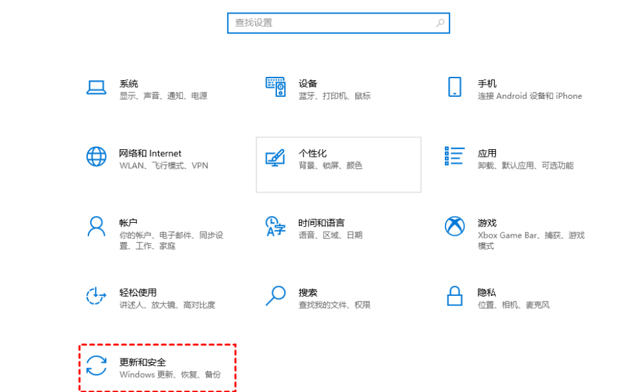Image resolution: width=625 pixels, height=392 pixels.
Task: Open the 设备 settings title
Action: pos(308,84)
